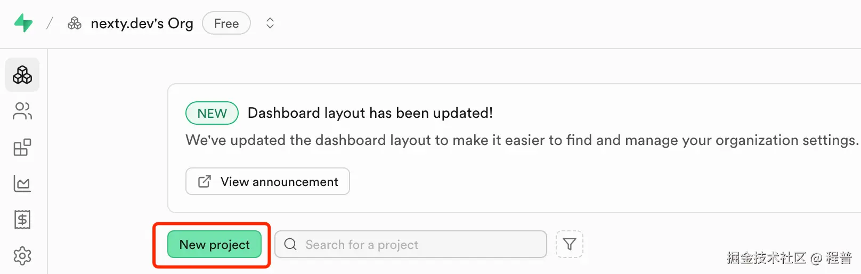Open Organization settings gear icon
The height and width of the screenshot is (274, 861).
tap(22, 256)
